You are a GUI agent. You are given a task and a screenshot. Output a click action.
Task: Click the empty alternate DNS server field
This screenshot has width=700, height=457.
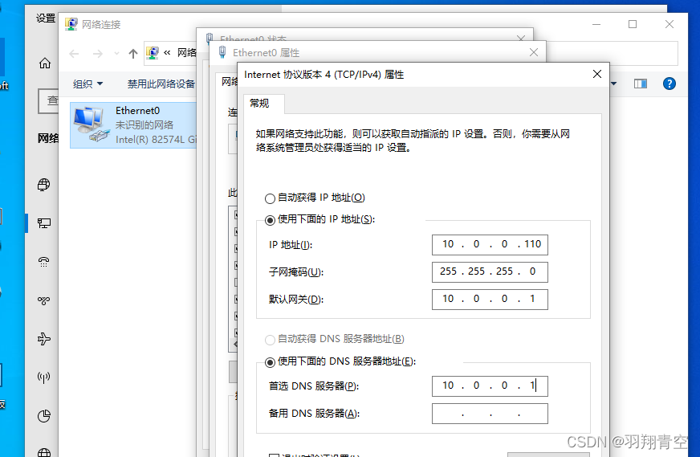[490, 414]
